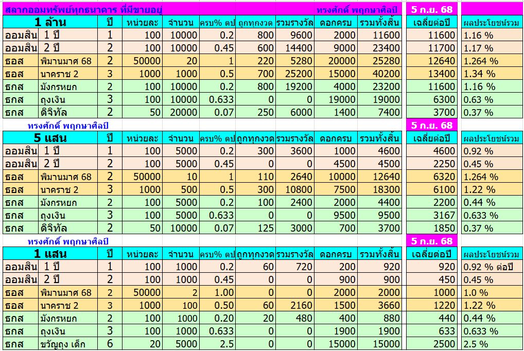Select the yearly average cell 11700
The width and height of the screenshot is (524, 351).
click(x=431, y=48)
